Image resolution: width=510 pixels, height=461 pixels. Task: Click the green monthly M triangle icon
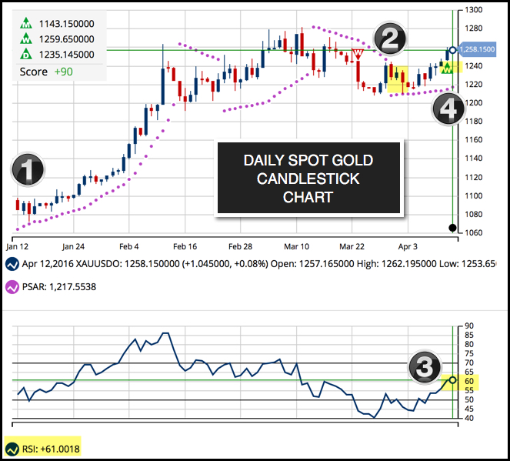coord(26,24)
